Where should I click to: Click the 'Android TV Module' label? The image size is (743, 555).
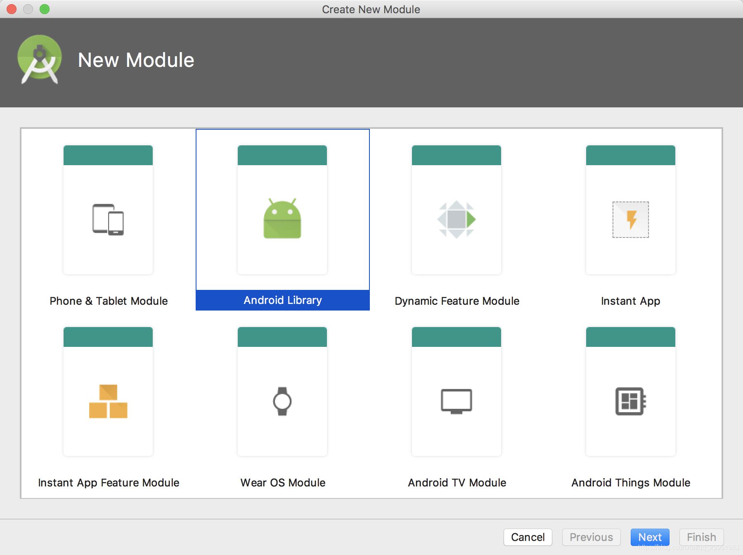[457, 483]
